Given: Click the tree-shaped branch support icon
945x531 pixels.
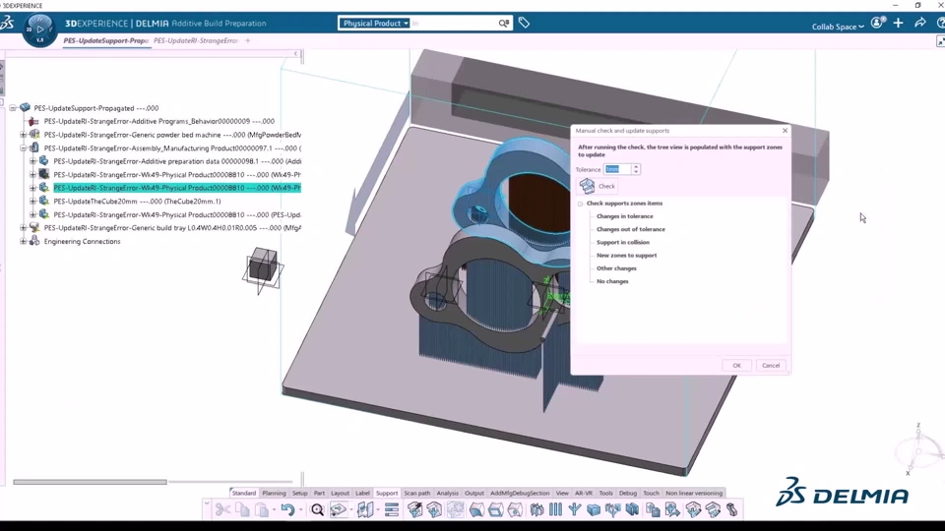Looking at the screenshot, I should [574, 510].
